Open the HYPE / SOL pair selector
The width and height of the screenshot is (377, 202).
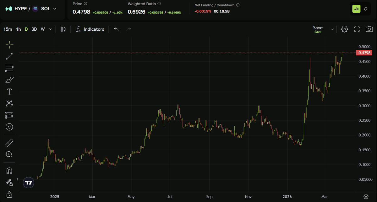31,9
